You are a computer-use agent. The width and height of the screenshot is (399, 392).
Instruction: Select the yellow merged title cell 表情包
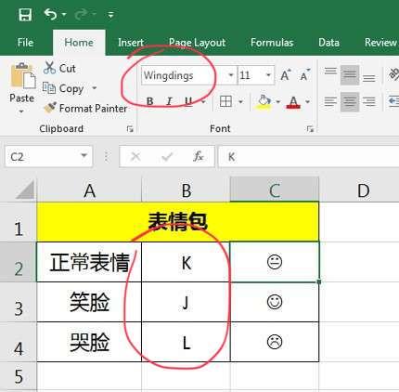(x=178, y=222)
